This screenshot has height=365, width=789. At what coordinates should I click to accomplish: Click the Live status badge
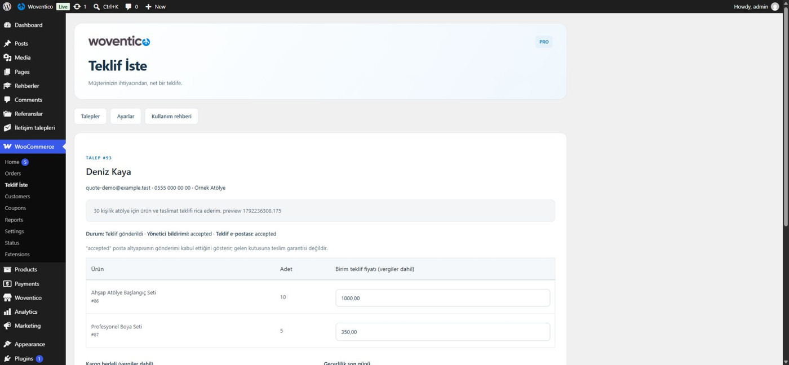[x=63, y=7]
